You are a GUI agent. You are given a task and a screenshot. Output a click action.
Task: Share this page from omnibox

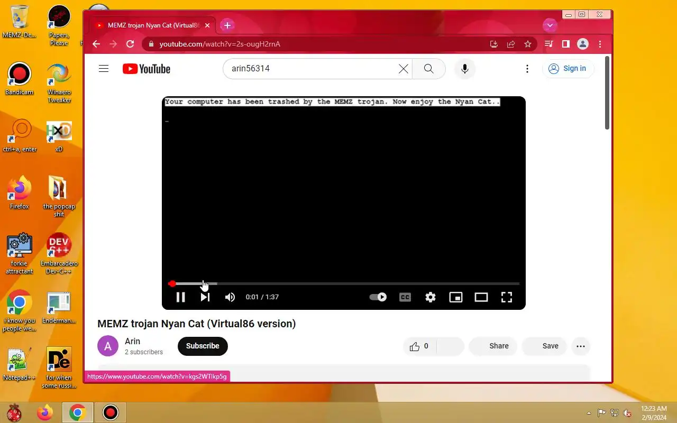coord(511,44)
